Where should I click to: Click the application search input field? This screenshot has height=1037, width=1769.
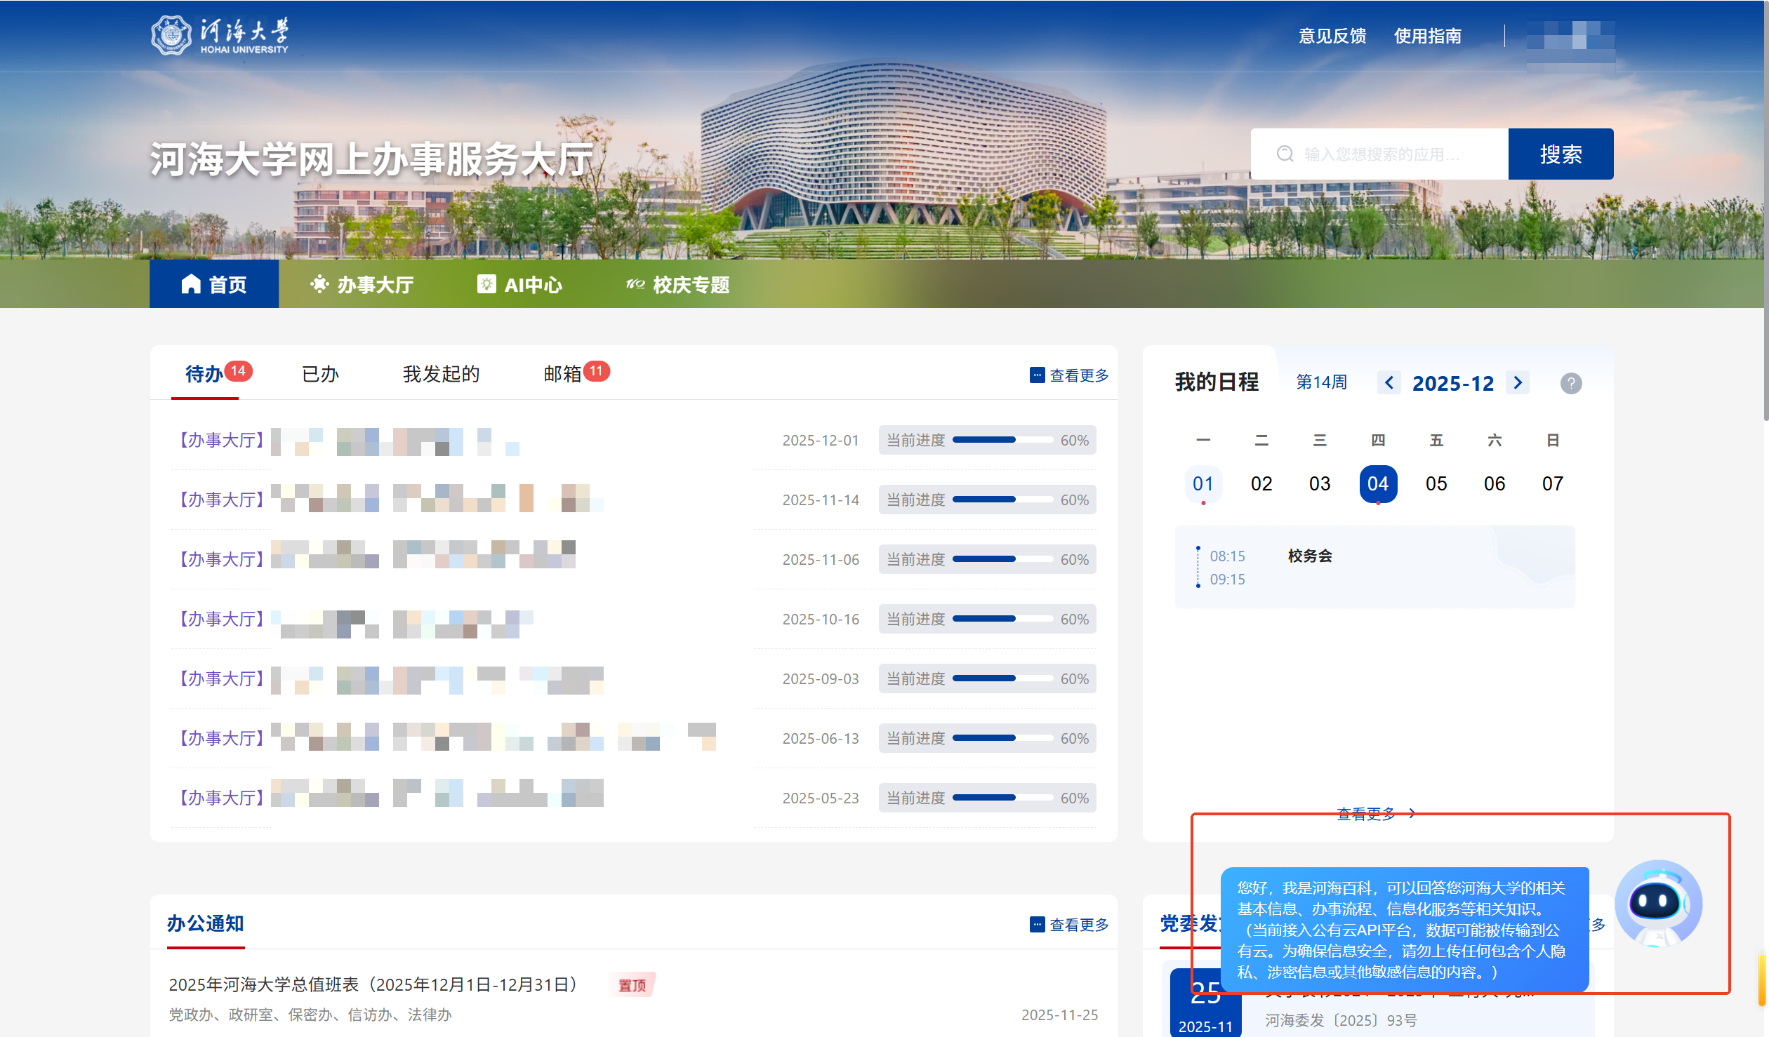1380,154
